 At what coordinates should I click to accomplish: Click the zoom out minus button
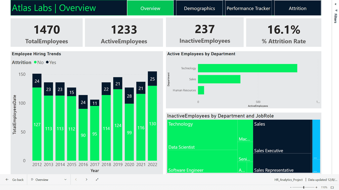click(x=291, y=187)
